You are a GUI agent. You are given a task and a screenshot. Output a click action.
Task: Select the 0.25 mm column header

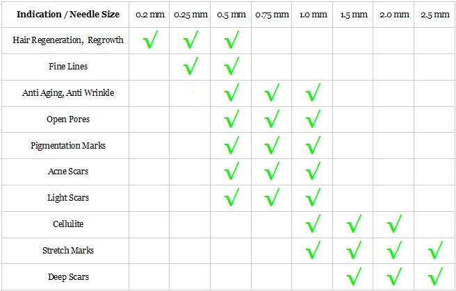(x=190, y=15)
